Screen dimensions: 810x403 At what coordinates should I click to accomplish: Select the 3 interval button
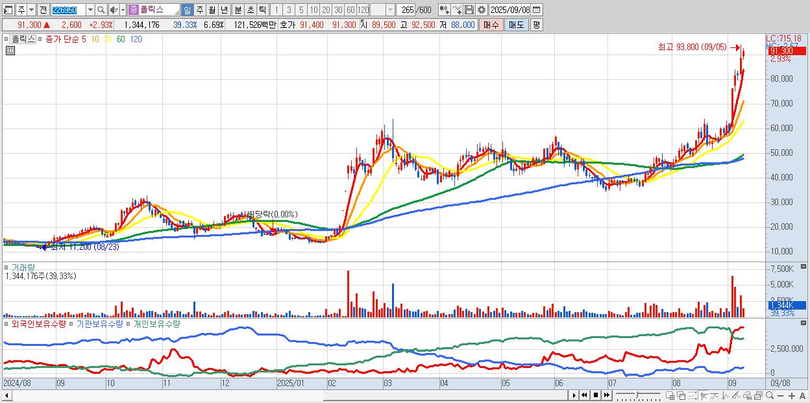pos(289,10)
